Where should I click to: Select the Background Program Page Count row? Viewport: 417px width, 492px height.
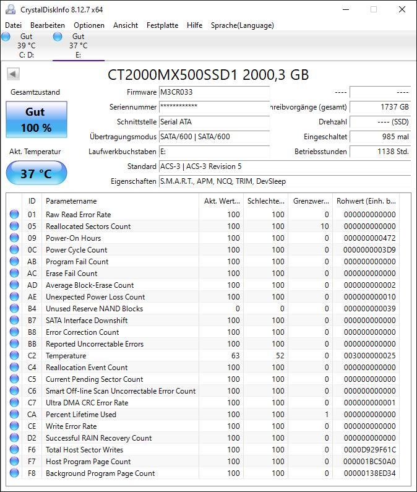click(x=203, y=473)
